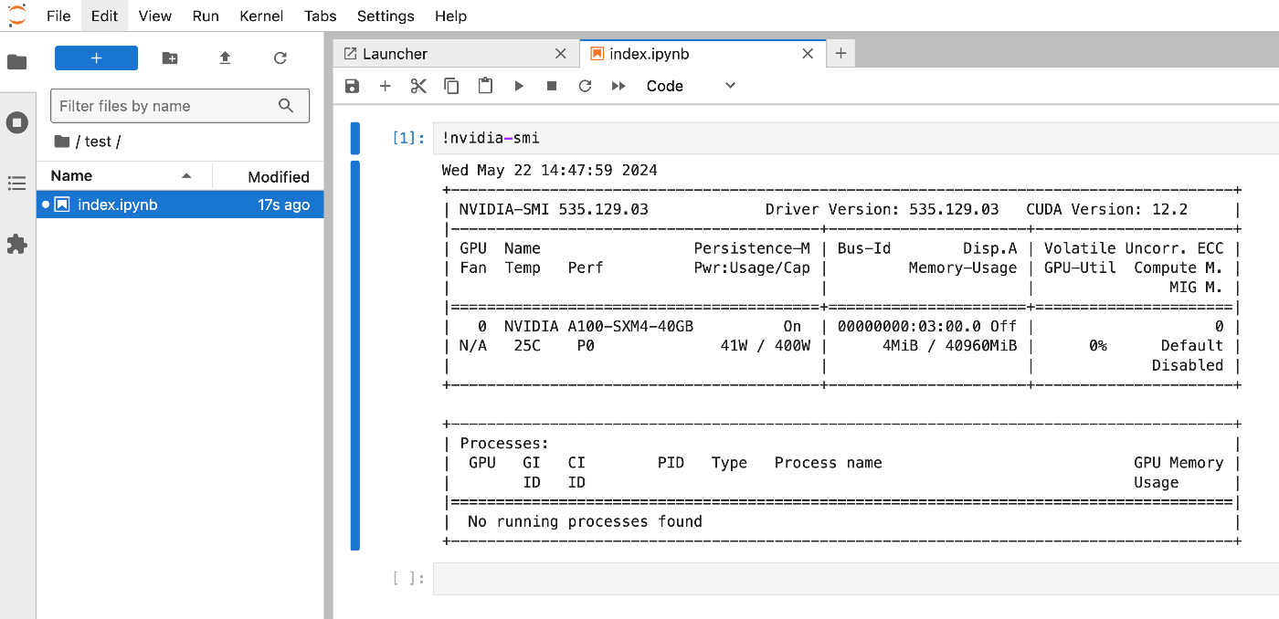Create a new folder with folder-plus icon

tap(170, 58)
